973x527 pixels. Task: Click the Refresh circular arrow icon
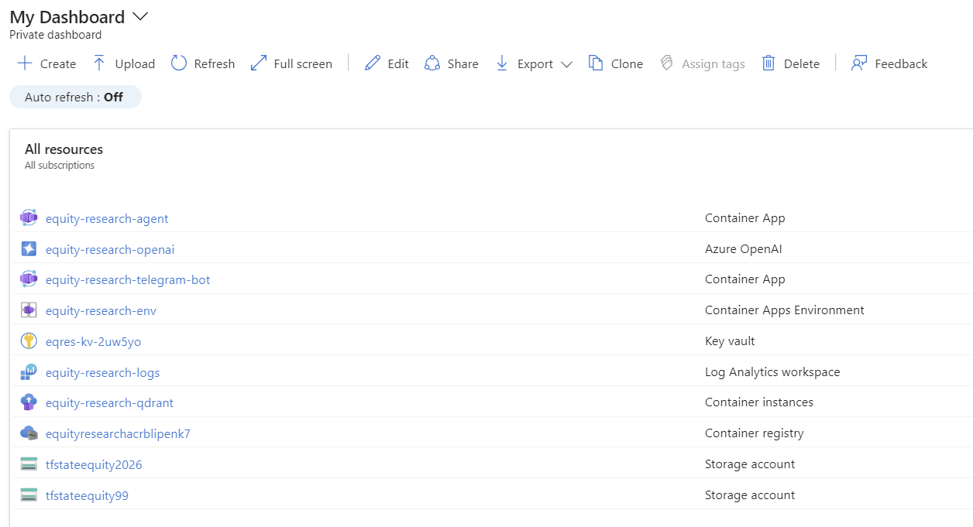point(179,63)
